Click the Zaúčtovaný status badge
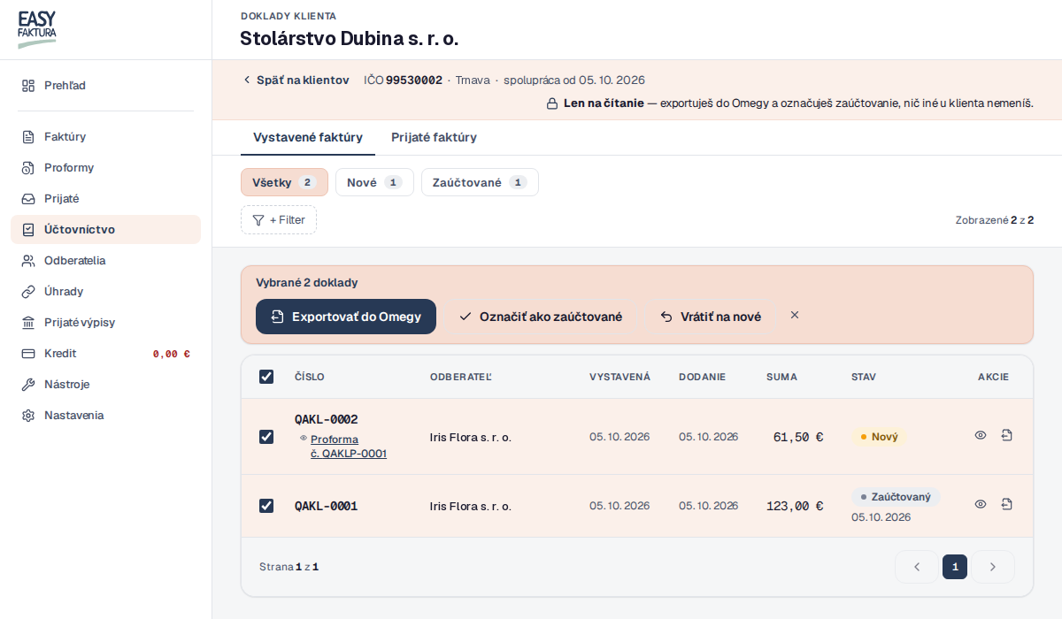The height and width of the screenshot is (619, 1062). [896, 497]
